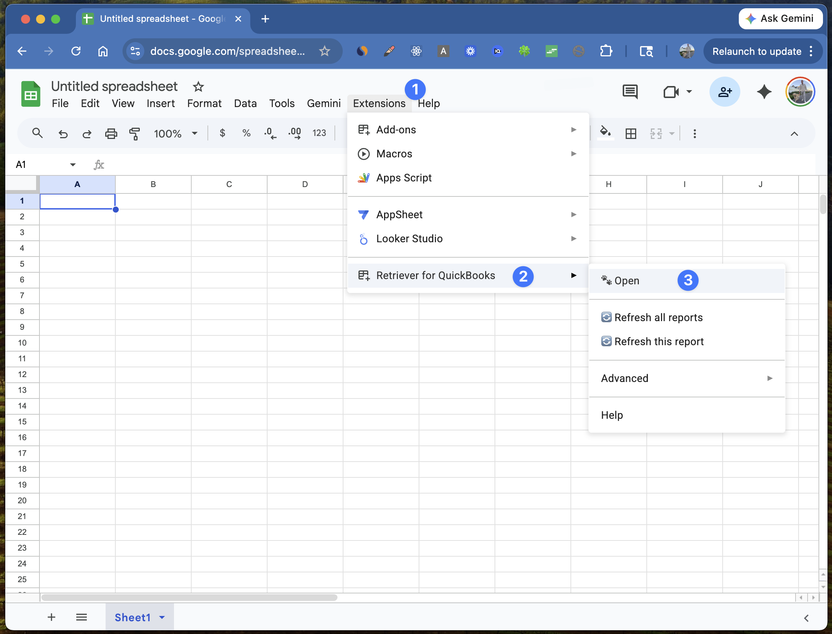Select Refresh all reports
This screenshot has width=832, height=634.
[x=687, y=317]
